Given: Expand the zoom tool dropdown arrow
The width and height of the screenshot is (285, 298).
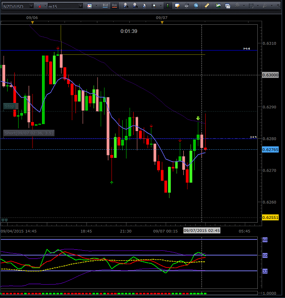Looking at the screenshot, I should point(161,6).
